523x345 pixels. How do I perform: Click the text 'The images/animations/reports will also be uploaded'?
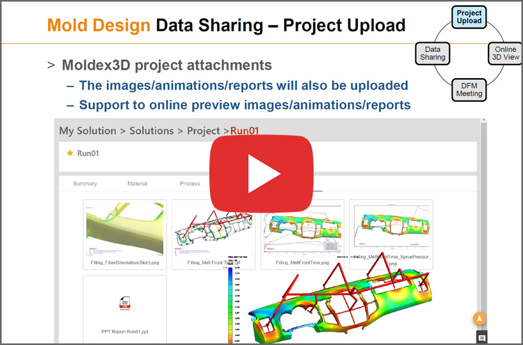click(243, 85)
